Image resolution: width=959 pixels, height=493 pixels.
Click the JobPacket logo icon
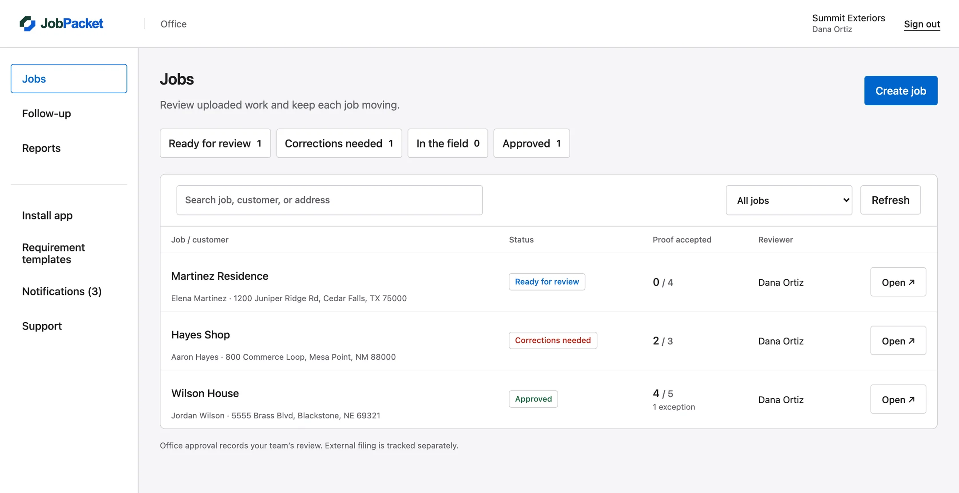[x=28, y=24]
